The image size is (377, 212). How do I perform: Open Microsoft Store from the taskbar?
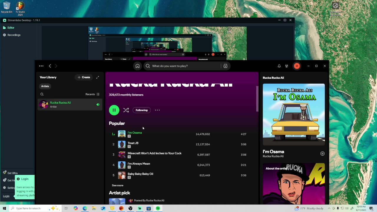pyautogui.click(x=149, y=208)
